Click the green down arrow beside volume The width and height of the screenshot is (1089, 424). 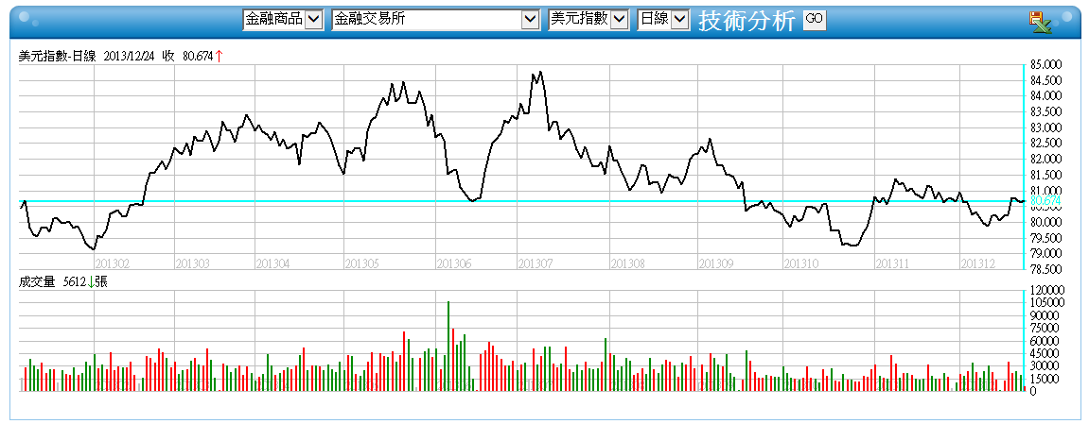click(x=90, y=281)
